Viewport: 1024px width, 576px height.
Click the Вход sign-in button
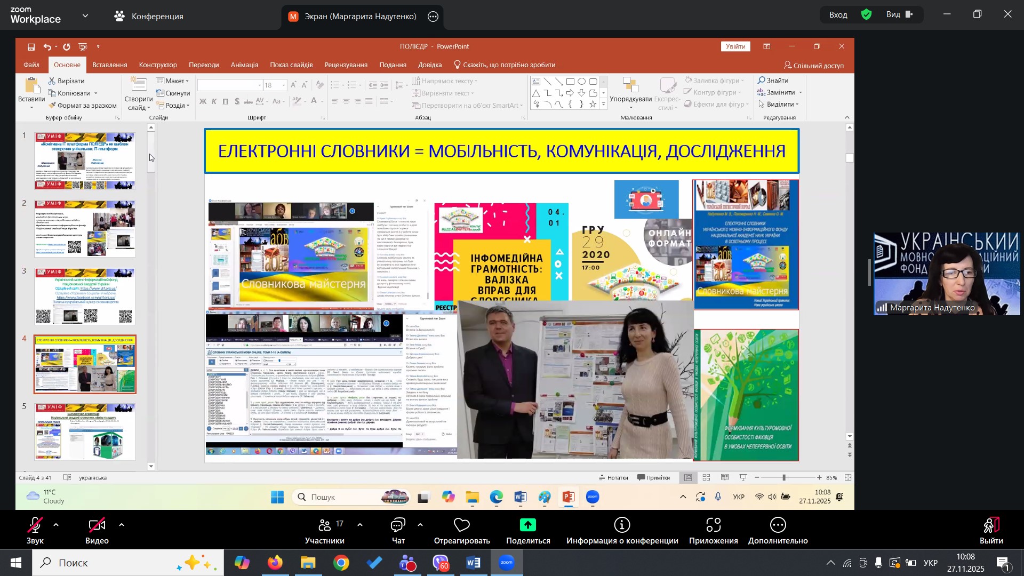838,15
